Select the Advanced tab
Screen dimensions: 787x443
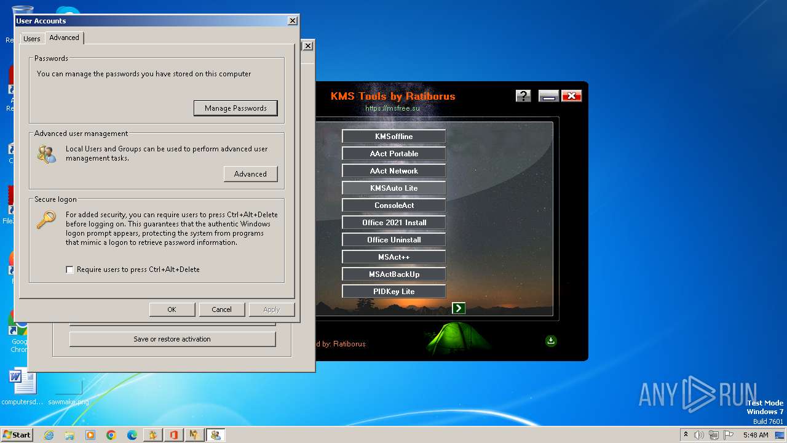(x=64, y=38)
